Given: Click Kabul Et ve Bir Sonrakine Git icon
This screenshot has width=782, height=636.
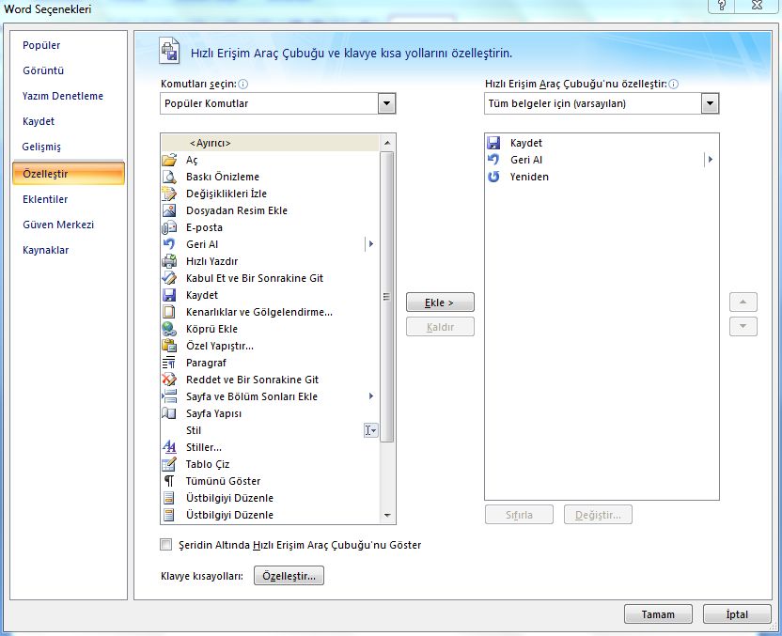Looking at the screenshot, I should pyautogui.click(x=169, y=278).
